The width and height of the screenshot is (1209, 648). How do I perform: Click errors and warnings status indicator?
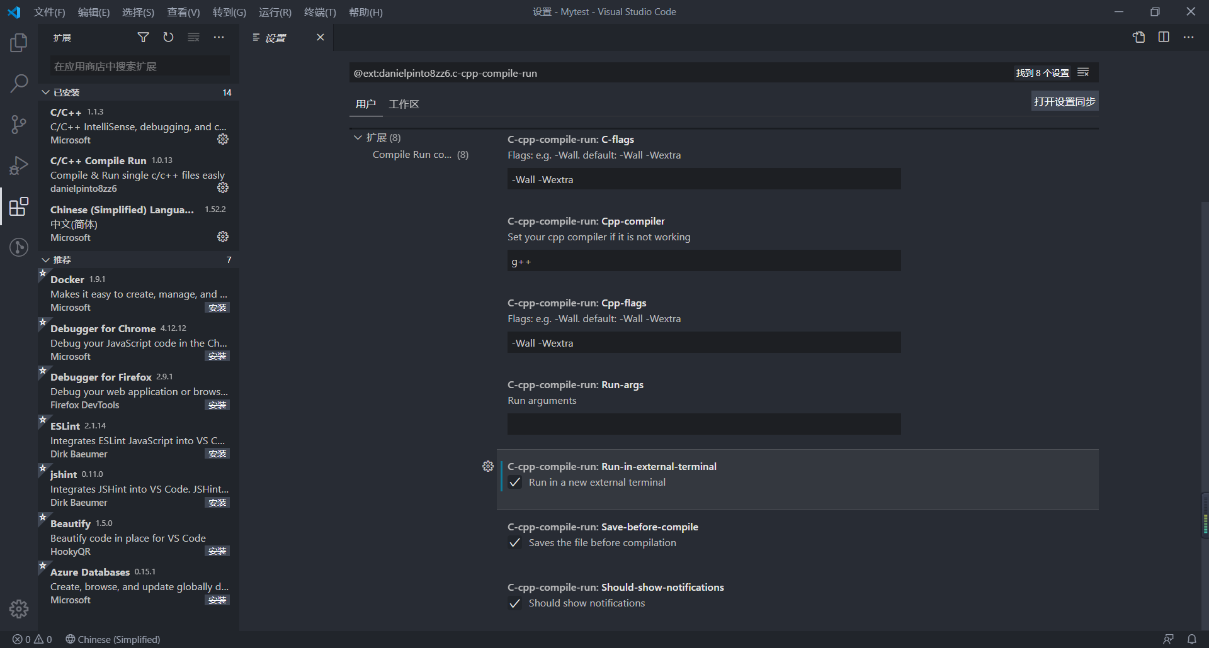(x=32, y=639)
